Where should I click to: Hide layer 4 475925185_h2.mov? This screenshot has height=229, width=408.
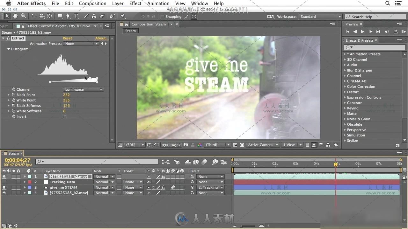tap(4, 193)
